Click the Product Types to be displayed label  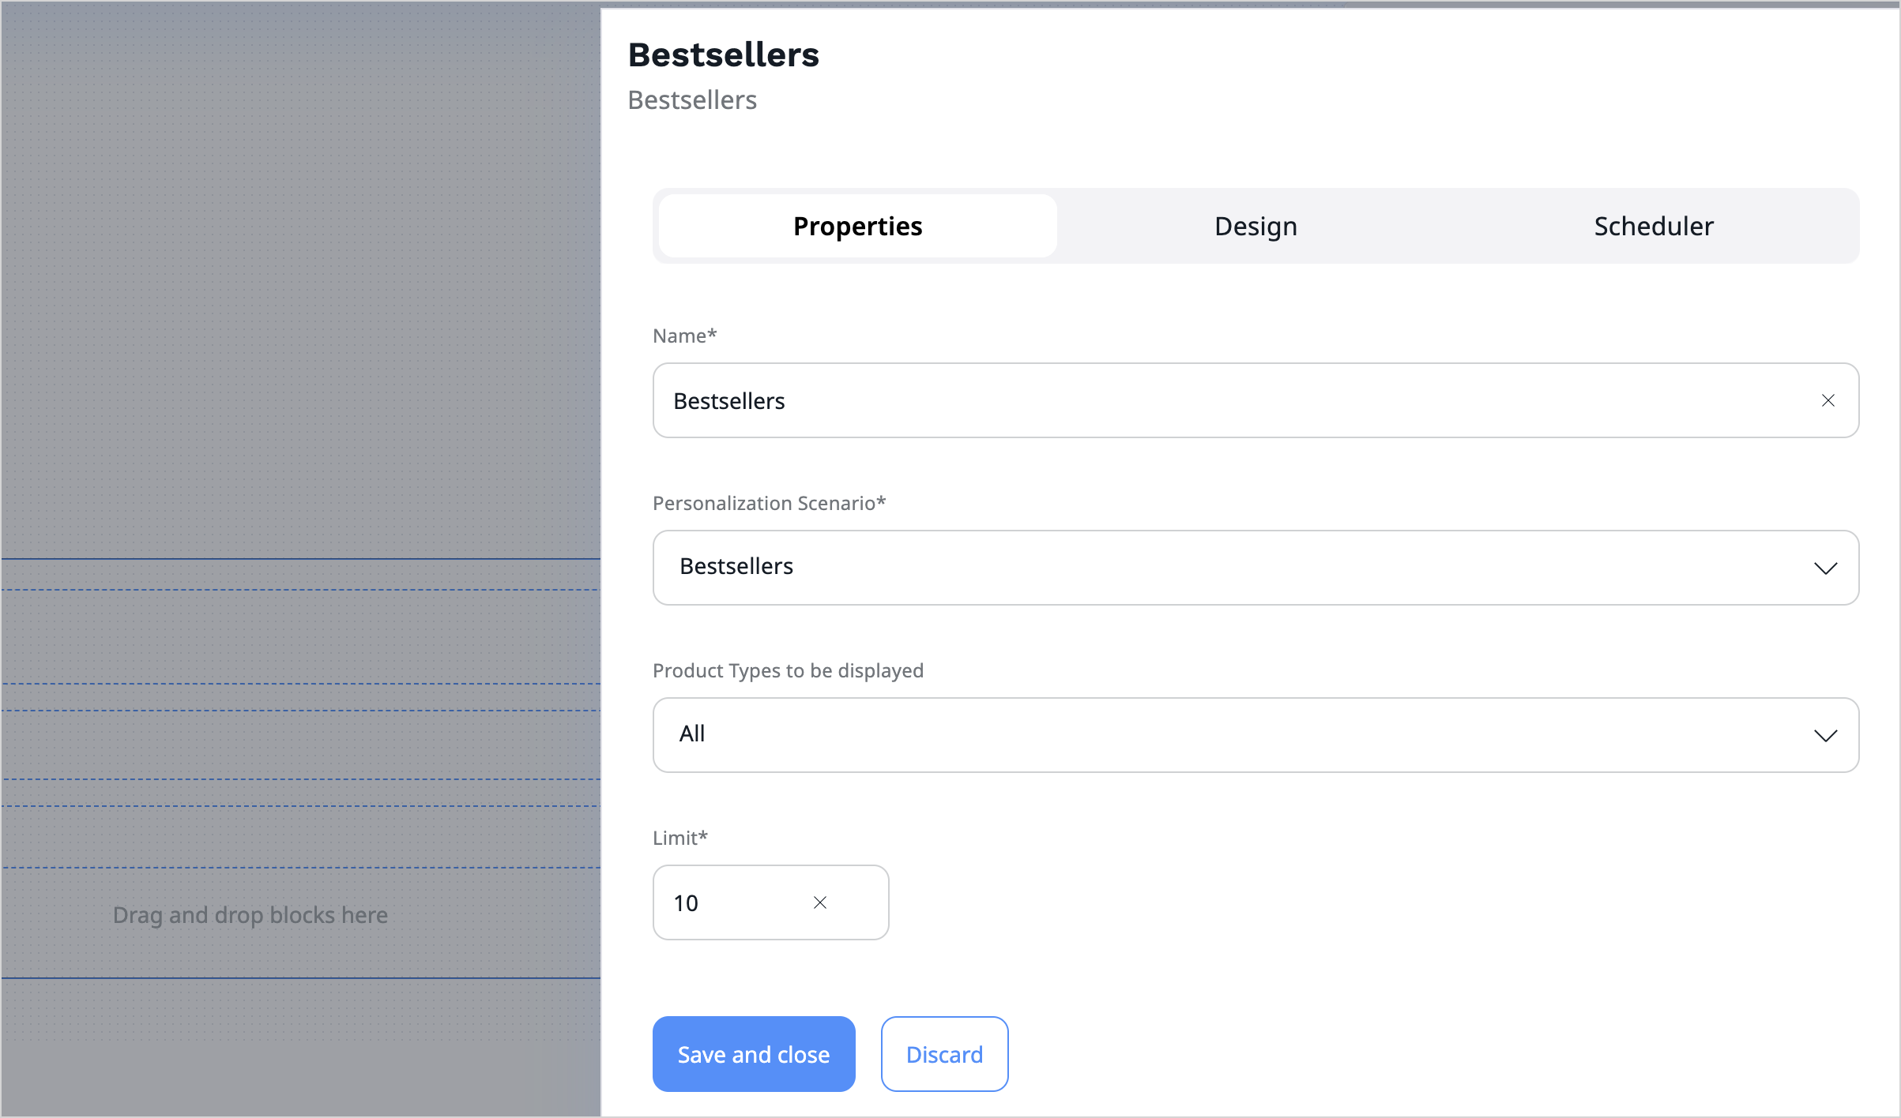coord(788,670)
